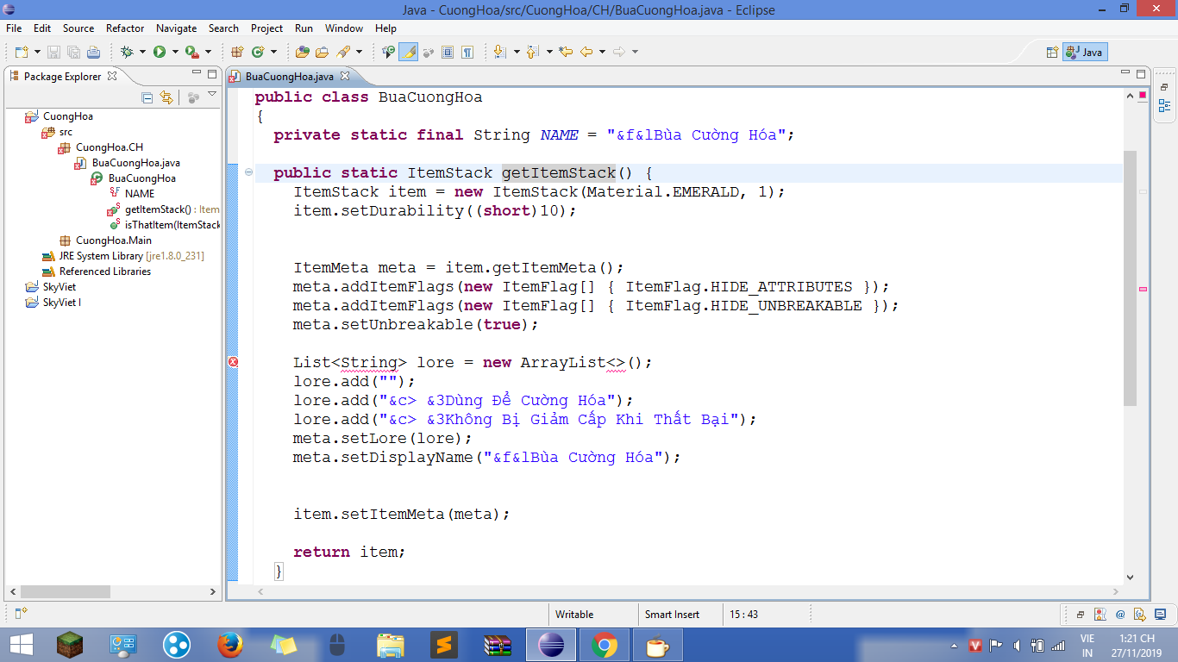Open the Run button dropdown arrow

pos(174,52)
